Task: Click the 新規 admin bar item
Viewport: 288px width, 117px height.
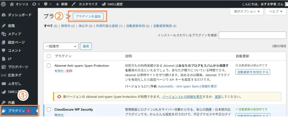Action: (x=64, y=4)
